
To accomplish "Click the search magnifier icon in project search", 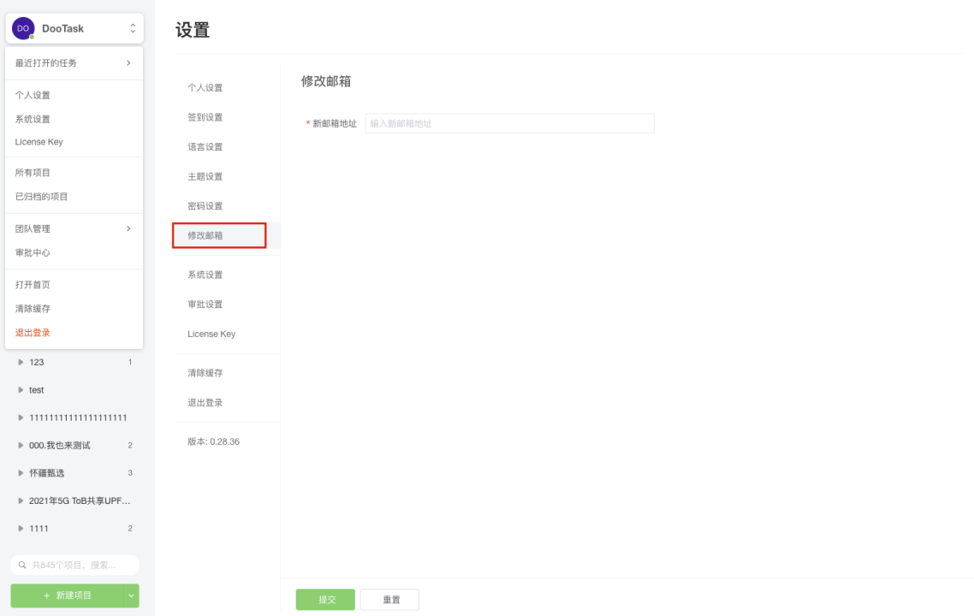I will click(21, 565).
